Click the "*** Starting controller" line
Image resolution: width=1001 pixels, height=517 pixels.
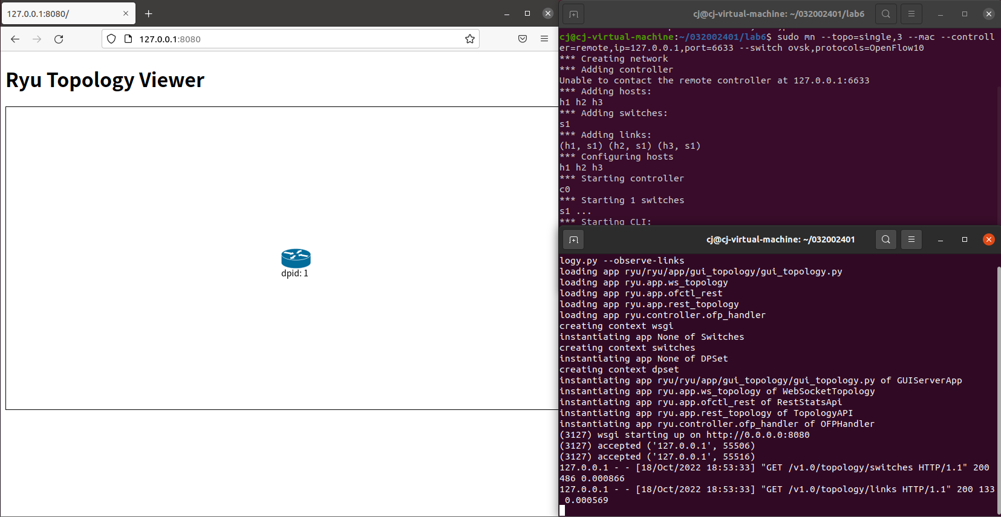[622, 178]
